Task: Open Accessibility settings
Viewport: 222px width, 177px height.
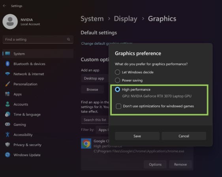Action: click(x=38, y=134)
